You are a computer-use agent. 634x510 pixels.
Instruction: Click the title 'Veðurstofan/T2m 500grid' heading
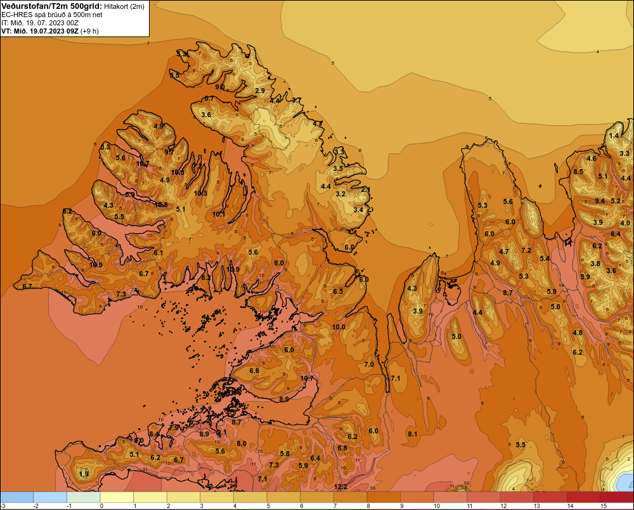(x=51, y=6)
